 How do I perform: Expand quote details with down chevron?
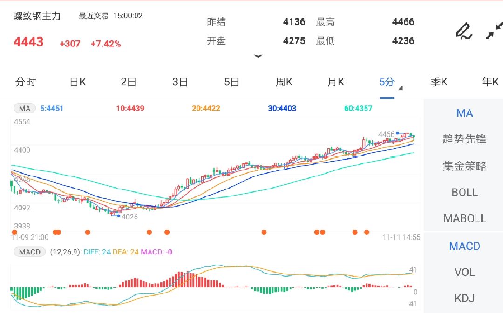pos(258,56)
